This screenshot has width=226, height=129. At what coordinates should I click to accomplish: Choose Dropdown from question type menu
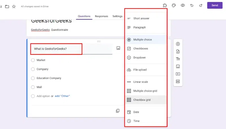(139, 58)
